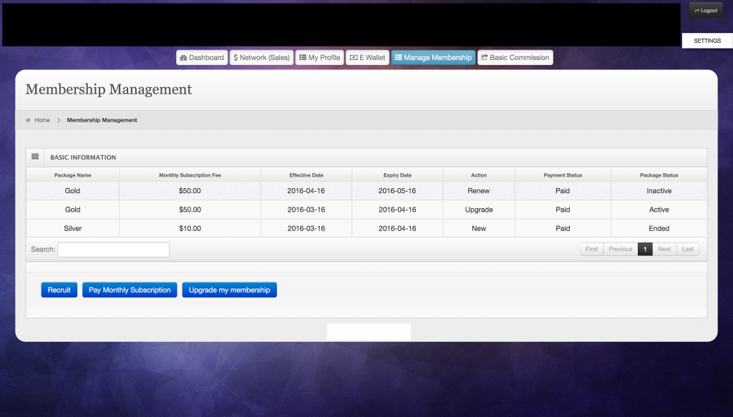Viewport: 733px width, 417px height.
Task: Go to the Next page
Action: tap(664, 249)
